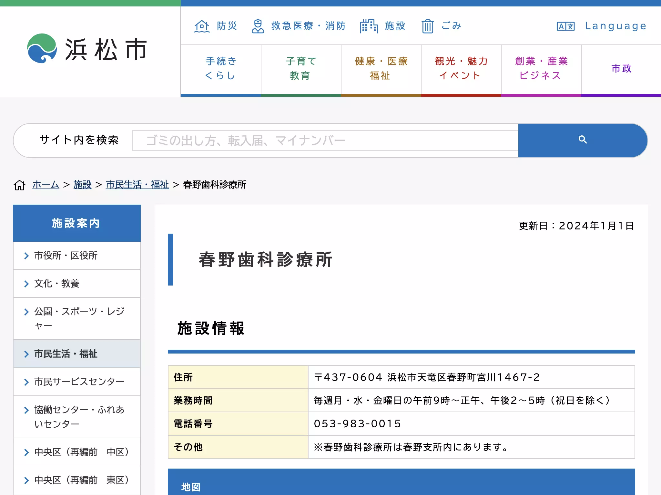Follow the ホーム breadcrumb link
The width and height of the screenshot is (661, 495).
(46, 185)
